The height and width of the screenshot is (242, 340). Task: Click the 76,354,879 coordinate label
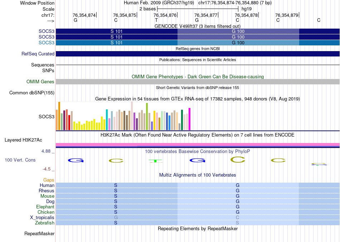point(287,15)
